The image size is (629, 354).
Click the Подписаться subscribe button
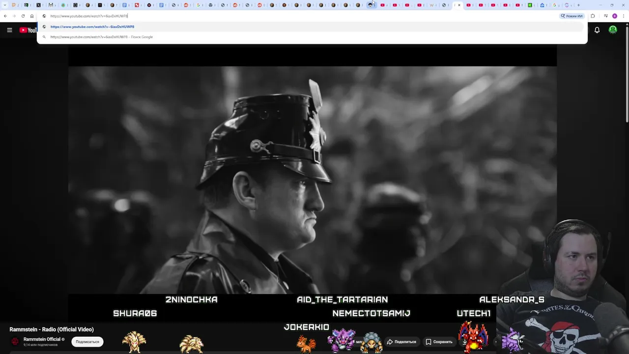point(87,342)
